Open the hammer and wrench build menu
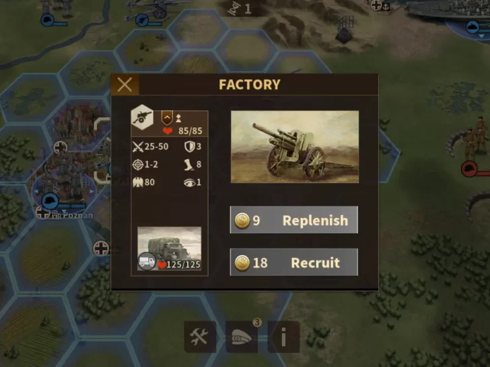 pyautogui.click(x=200, y=337)
